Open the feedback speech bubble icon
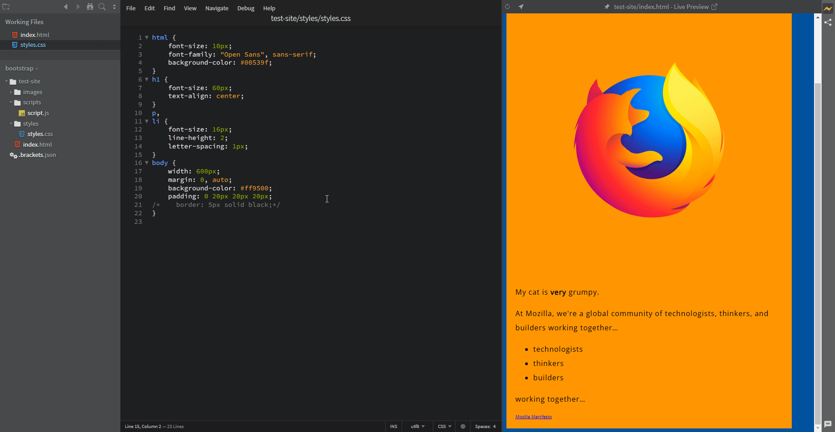835x432 pixels. (828, 424)
